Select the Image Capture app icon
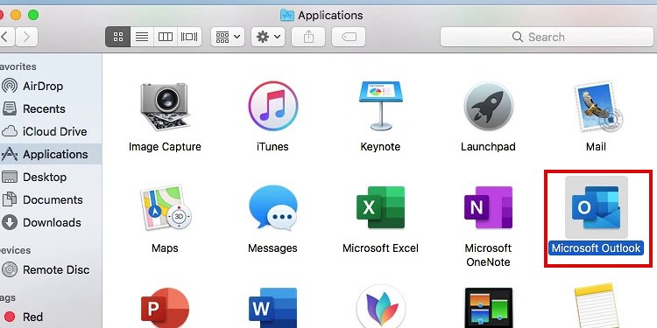This screenshot has width=657, height=328. [165, 107]
